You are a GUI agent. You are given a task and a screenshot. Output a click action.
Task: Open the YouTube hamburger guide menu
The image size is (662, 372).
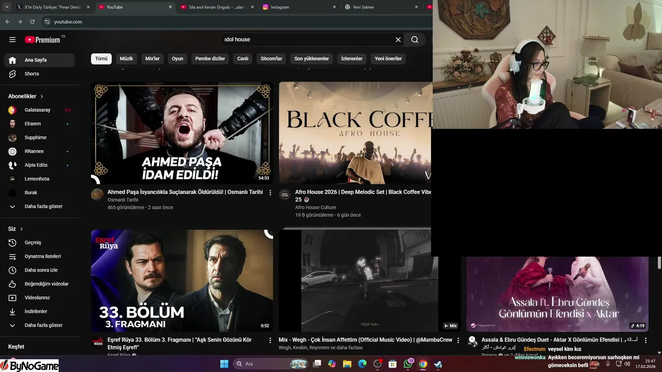coord(12,40)
